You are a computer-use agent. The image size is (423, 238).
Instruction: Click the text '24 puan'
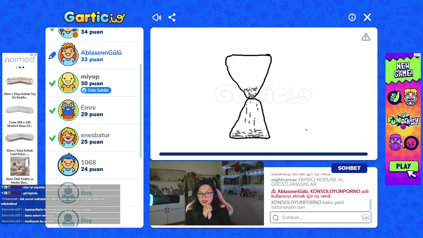click(92, 169)
